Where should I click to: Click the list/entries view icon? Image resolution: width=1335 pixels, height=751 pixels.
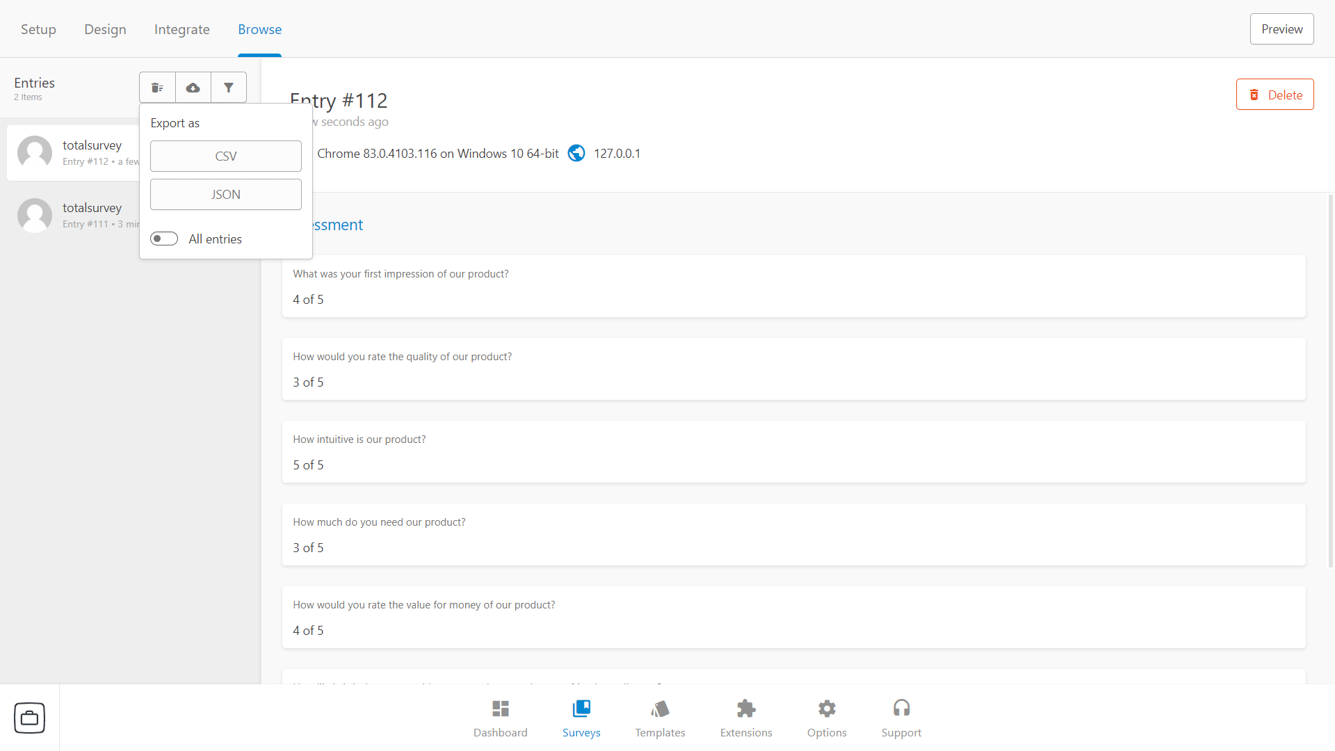(158, 87)
